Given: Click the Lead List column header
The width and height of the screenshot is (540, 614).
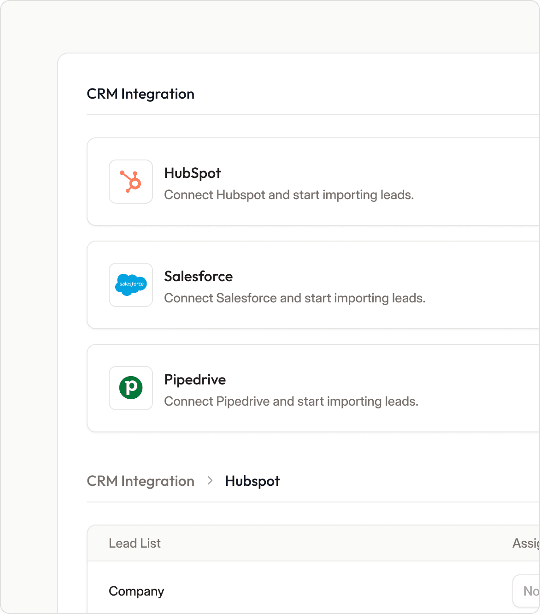Looking at the screenshot, I should click(x=135, y=543).
